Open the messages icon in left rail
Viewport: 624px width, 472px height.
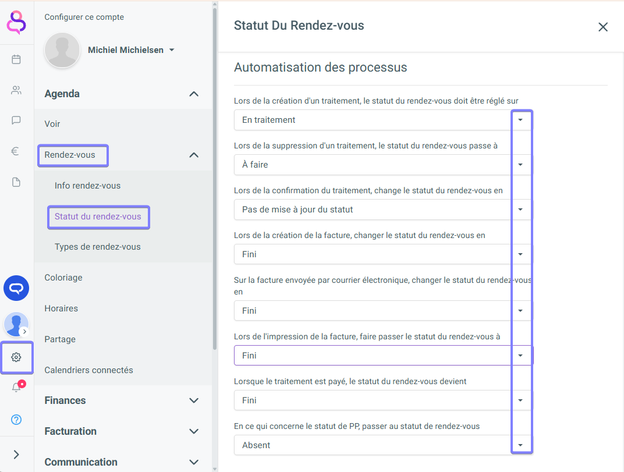click(16, 120)
